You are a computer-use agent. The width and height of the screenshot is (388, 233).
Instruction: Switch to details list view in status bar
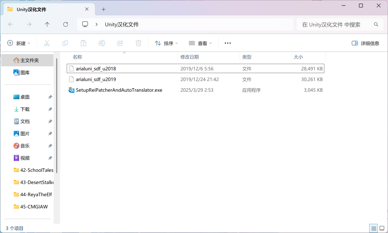[x=374, y=228]
